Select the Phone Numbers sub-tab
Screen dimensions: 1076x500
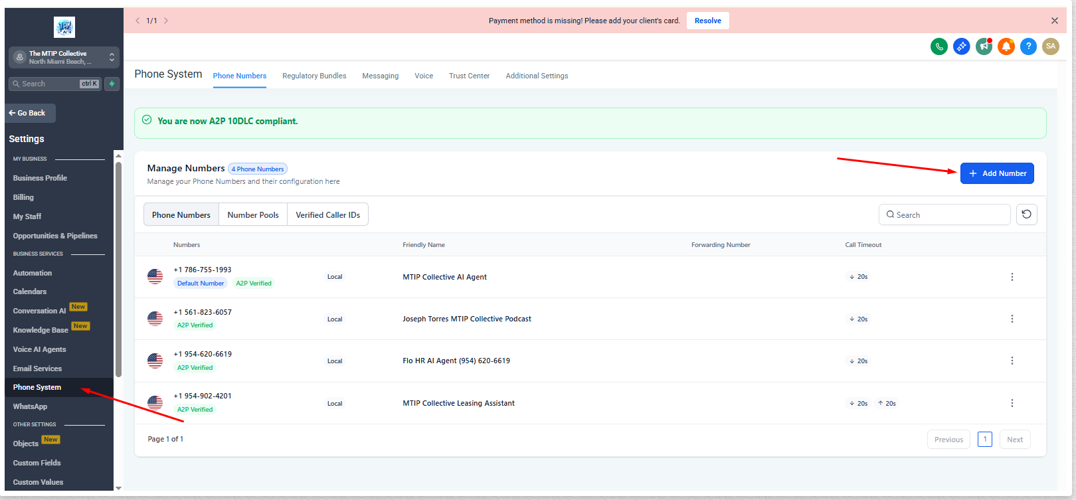(181, 214)
